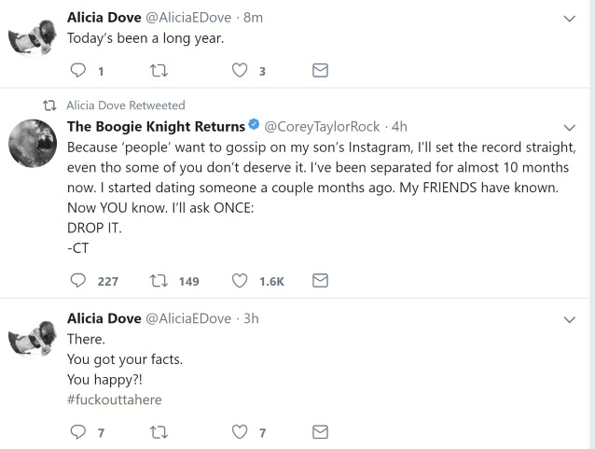This screenshot has height=449, width=595.
Task: Reply to 'Today's been a long year' tweet
Action: click(x=78, y=71)
